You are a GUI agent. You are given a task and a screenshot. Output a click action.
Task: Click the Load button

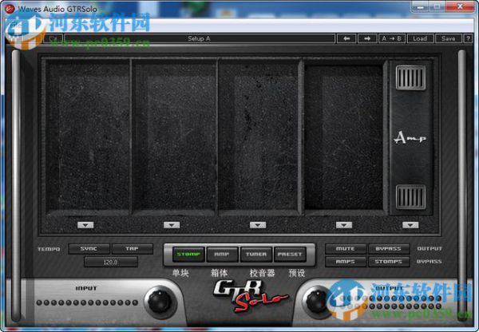(420, 38)
